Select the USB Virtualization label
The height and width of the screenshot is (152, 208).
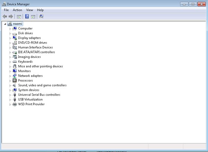click(30, 100)
